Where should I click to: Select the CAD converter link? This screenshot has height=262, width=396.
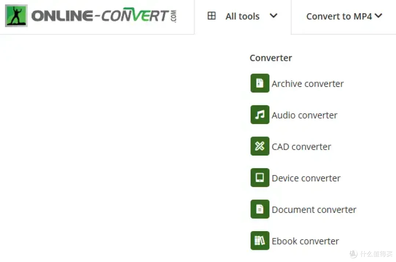301,147
